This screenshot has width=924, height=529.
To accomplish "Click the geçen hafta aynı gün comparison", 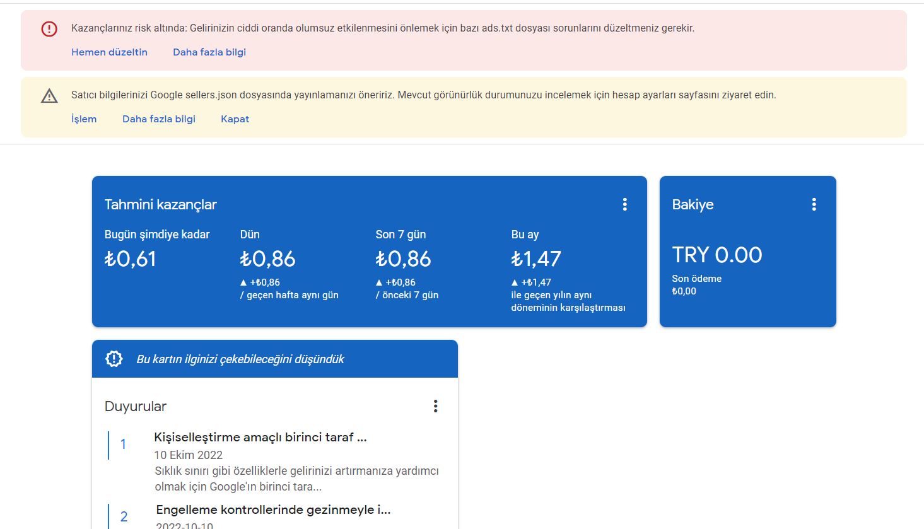I will click(x=289, y=295).
